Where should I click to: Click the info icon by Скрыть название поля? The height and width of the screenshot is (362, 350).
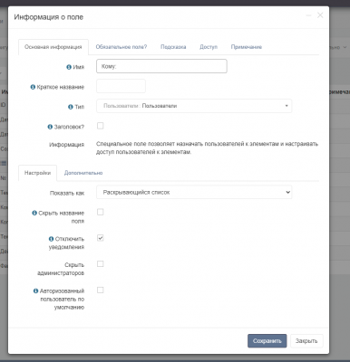coord(34,213)
